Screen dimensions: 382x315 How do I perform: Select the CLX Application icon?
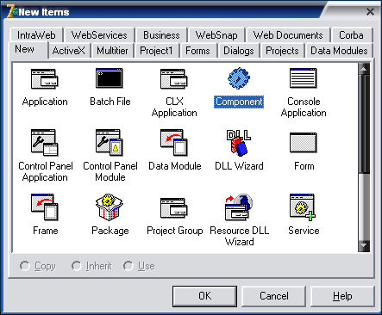click(x=174, y=79)
